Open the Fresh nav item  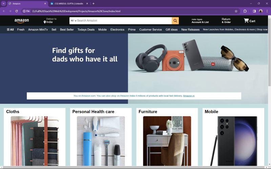point(21,29)
